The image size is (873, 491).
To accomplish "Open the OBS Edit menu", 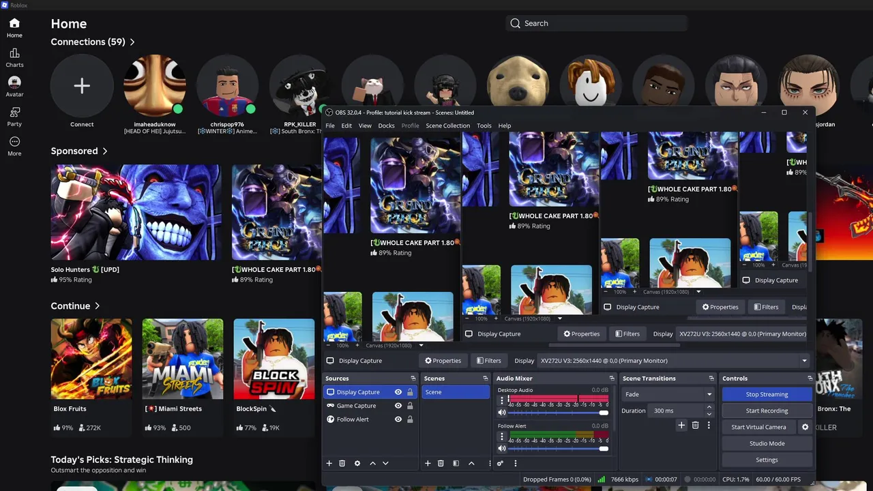I will 346,125.
